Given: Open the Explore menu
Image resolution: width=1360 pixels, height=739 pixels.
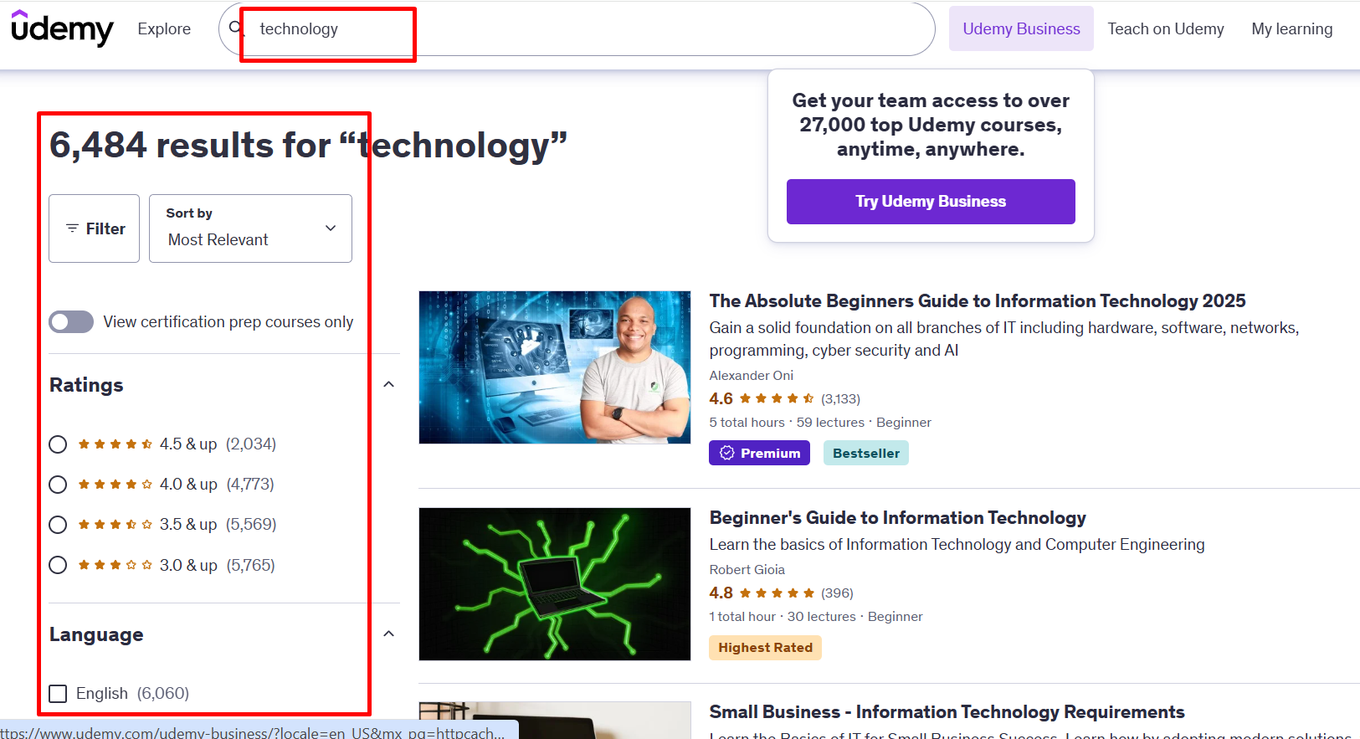Looking at the screenshot, I should tap(164, 28).
